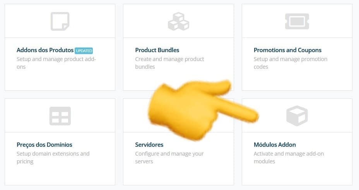Click the stacked cubes Product Bundles icon

(x=178, y=21)
